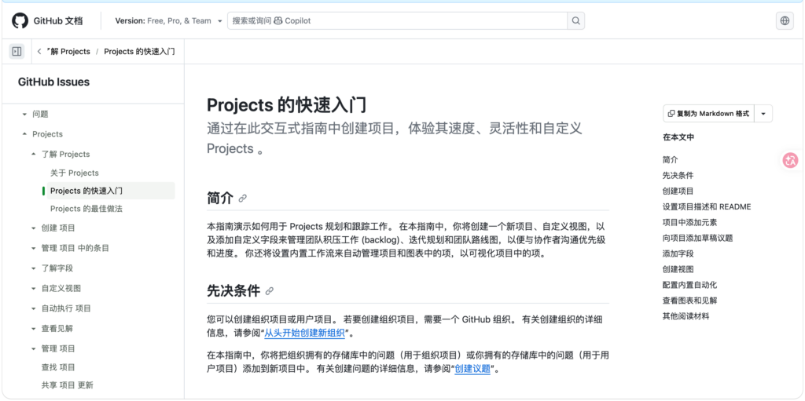The width and height of the screenshot is (805, 401).
Task: Click the link anchor beside 先决条件
Action: point(270,291)
